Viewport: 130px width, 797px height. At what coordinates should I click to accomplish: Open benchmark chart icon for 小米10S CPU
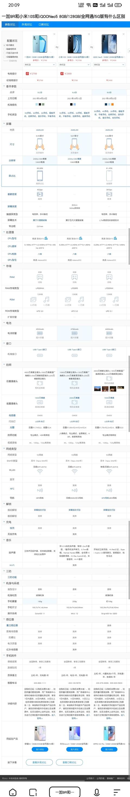80,238
